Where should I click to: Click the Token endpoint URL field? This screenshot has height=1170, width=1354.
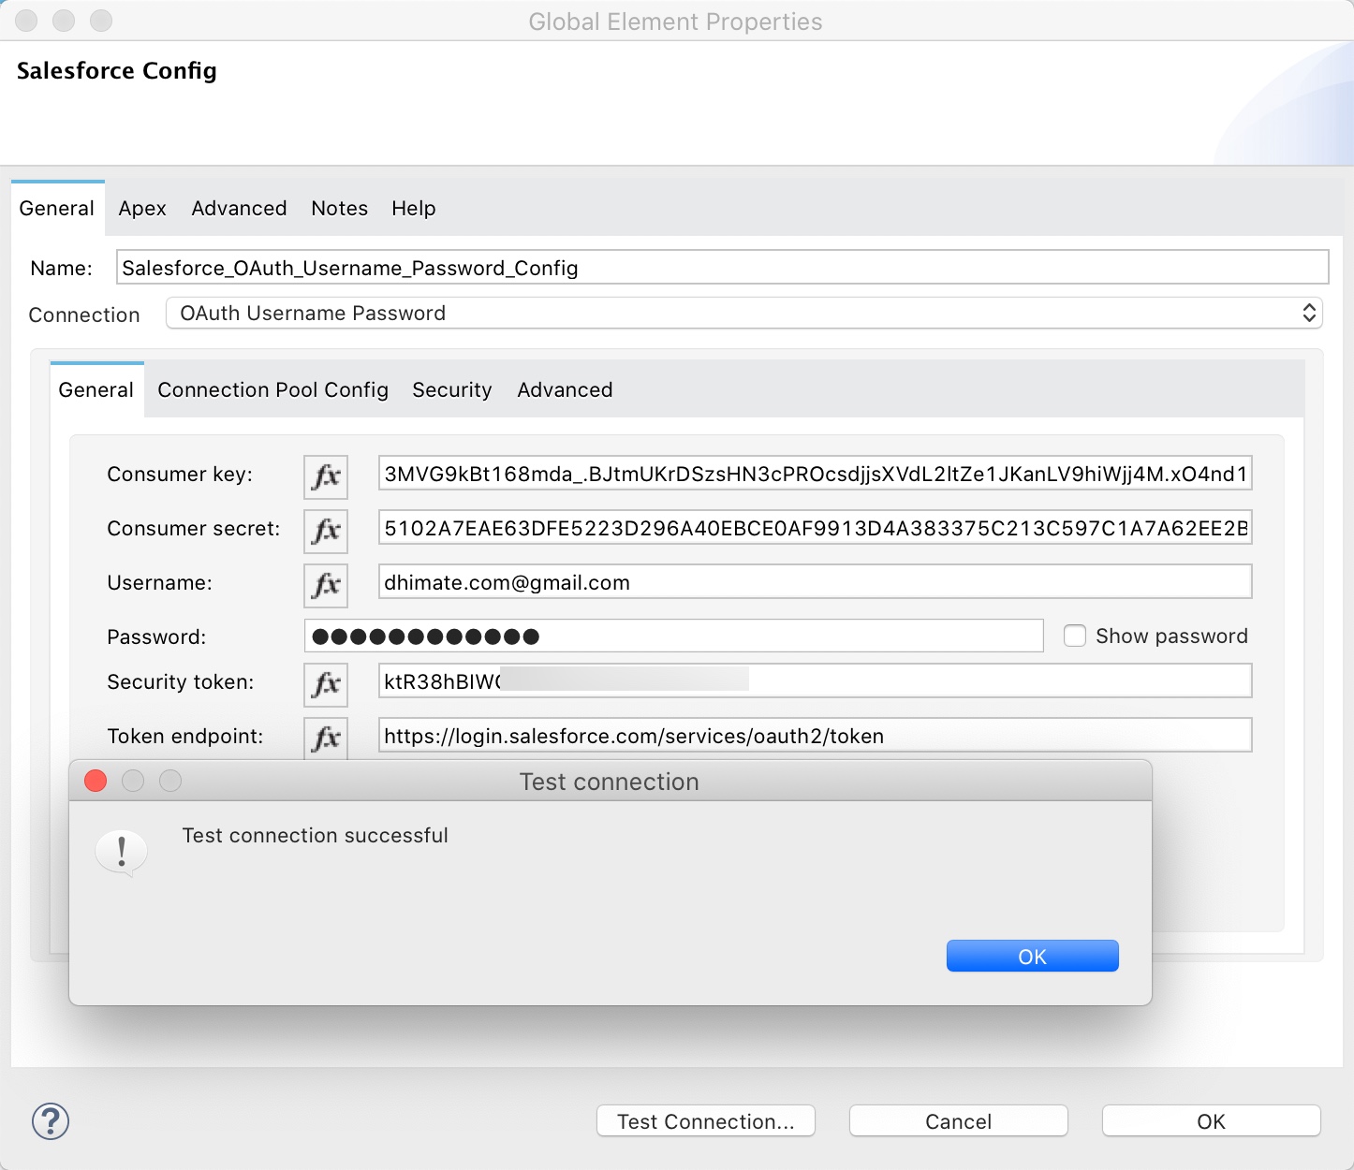(815, 735)
